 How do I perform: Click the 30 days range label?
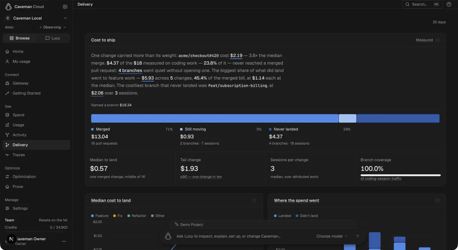tap(439, 22)
